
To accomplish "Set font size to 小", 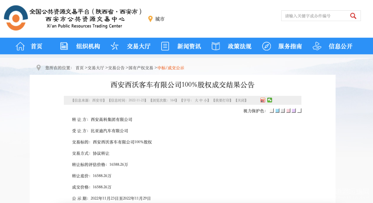I will point(205,100).
